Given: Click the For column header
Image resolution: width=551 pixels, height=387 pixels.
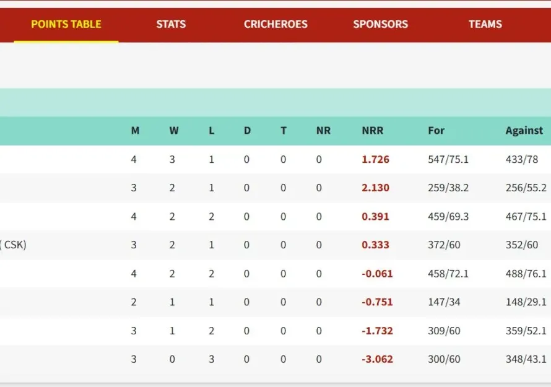Looking at the screenshot, I should click(x=436, y=131).
